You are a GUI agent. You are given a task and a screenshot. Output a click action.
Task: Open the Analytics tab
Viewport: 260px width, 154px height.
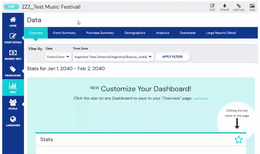(163, 33)
